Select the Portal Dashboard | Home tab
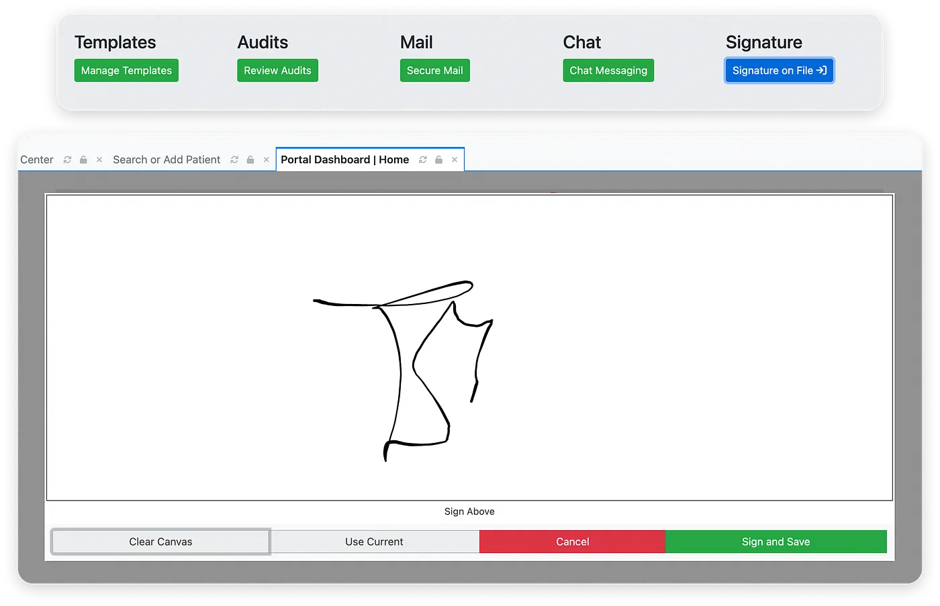 pos(344,160)
